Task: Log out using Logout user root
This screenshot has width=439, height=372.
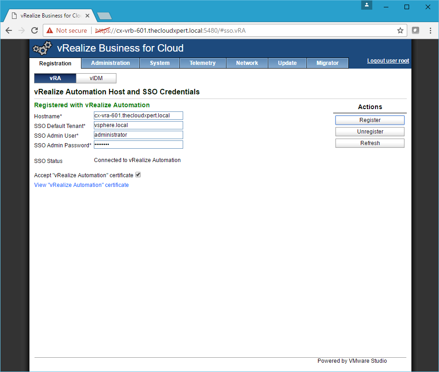Action: [388, 61]
